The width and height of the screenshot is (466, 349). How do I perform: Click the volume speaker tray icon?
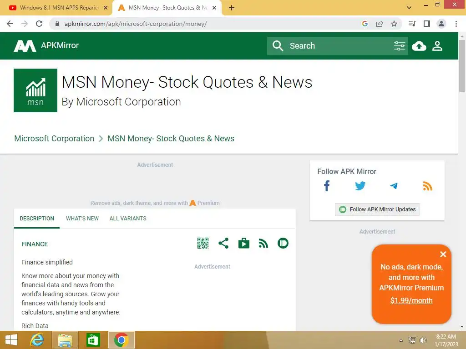click(x=423, y=340)
